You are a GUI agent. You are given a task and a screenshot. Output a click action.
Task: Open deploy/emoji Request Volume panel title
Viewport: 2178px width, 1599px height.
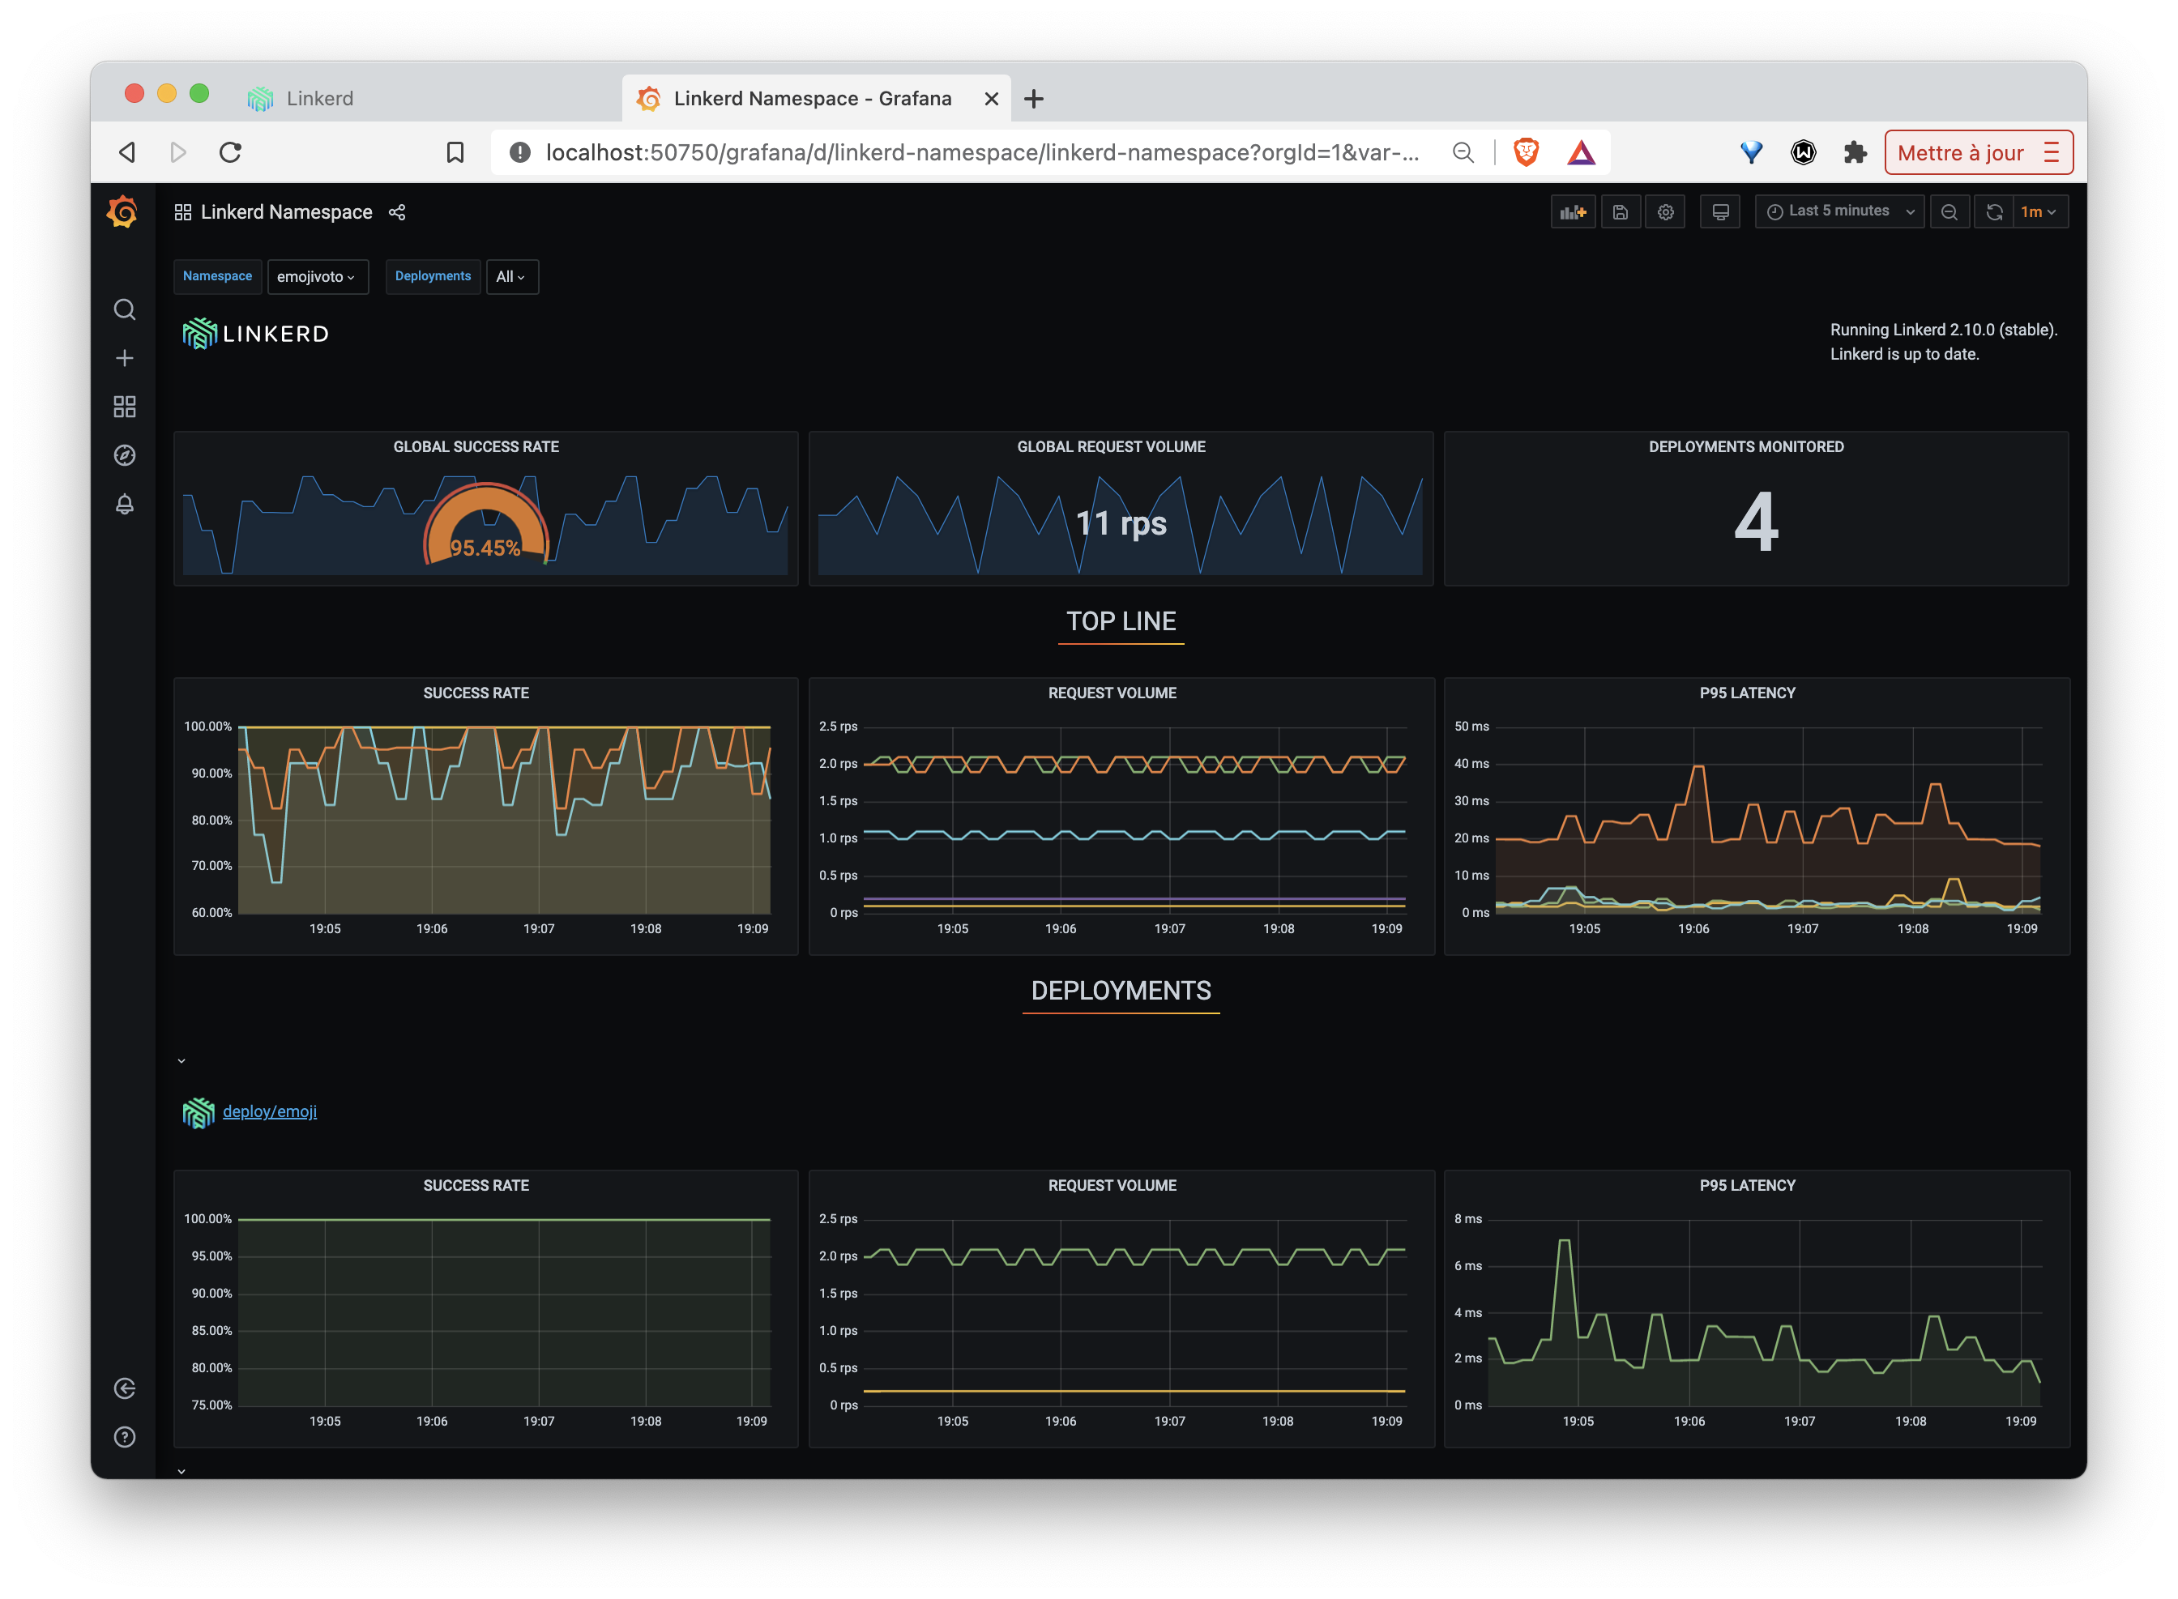1111,1186
